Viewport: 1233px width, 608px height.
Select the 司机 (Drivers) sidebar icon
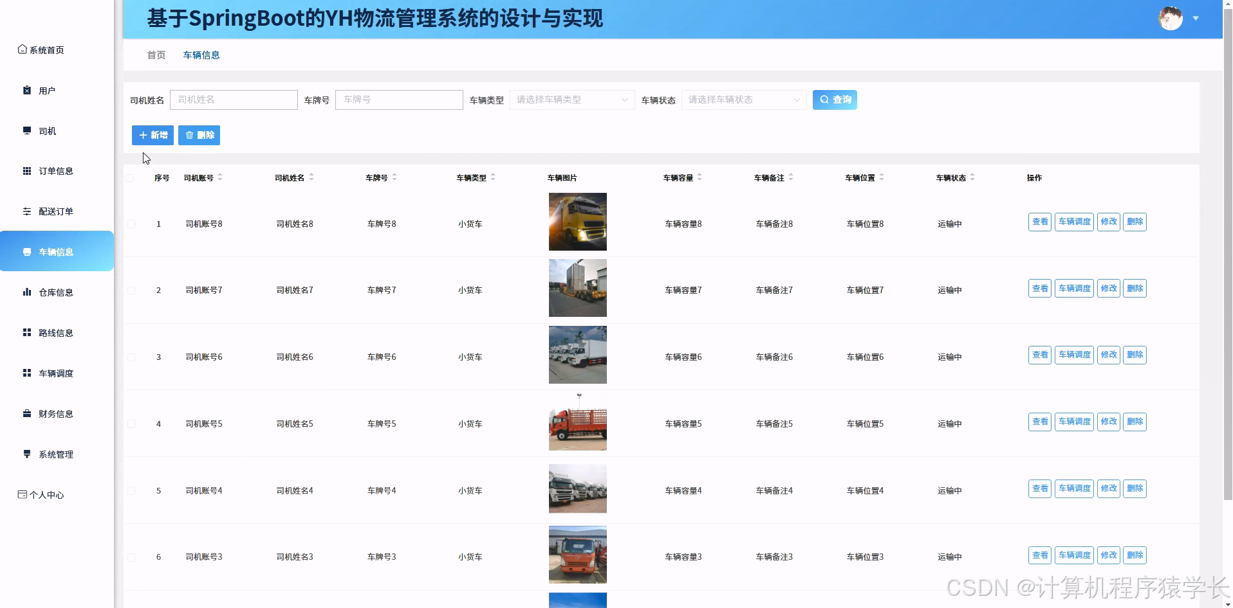(x=26, y=130)
